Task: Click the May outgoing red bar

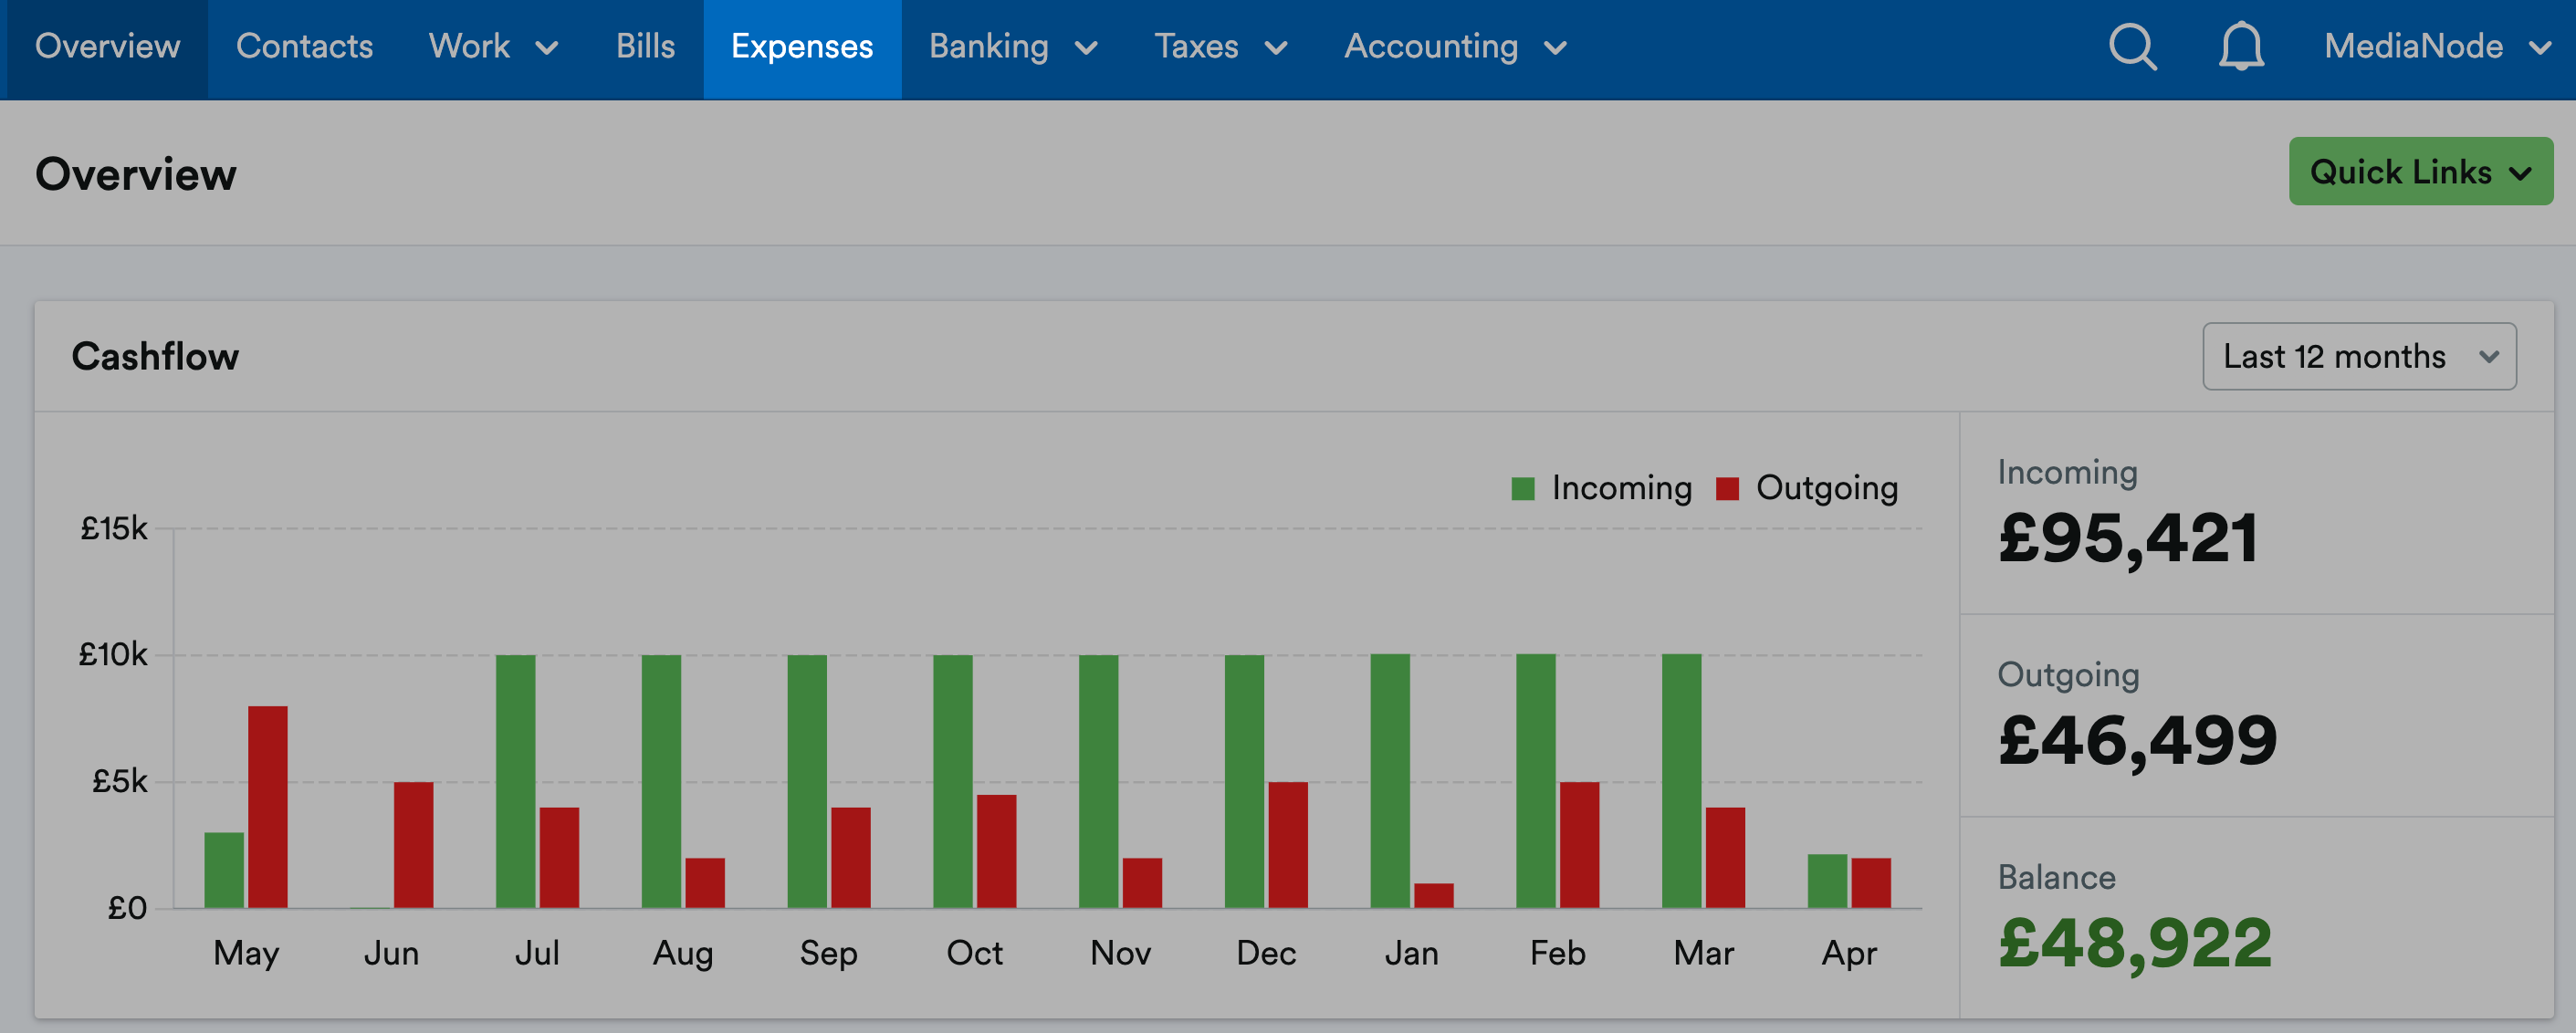Action: point(267,807)
